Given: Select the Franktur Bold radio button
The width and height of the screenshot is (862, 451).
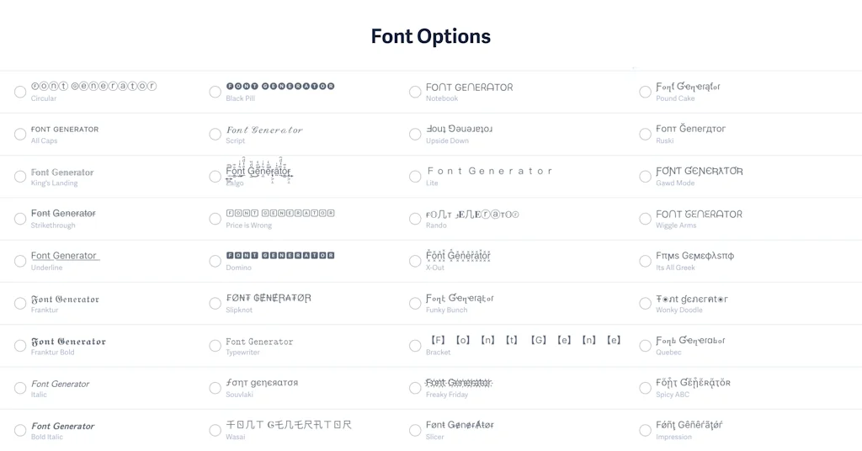Looking at the screenshot, I should (20, 346).
